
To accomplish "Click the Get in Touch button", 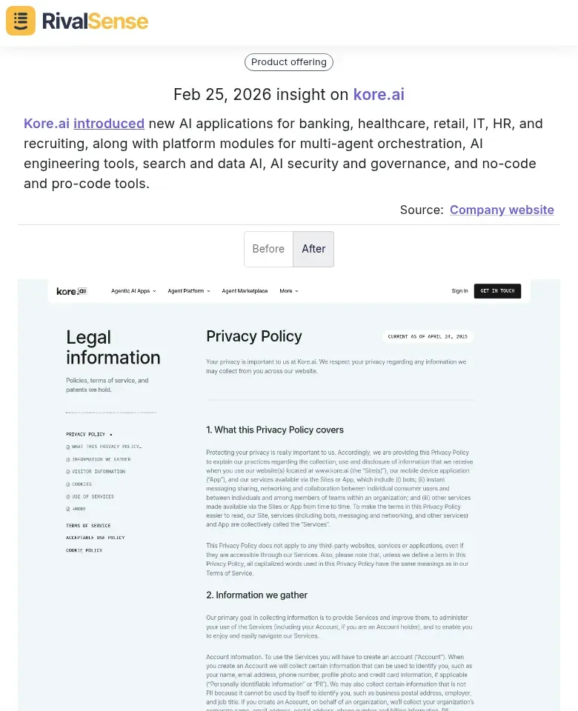I will 497,291.
